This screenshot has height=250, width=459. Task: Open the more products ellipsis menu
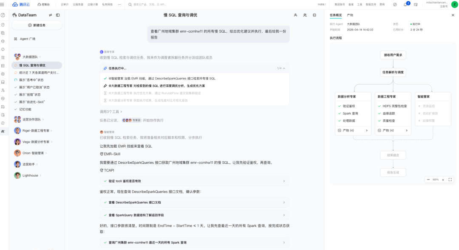pos(119,4)
